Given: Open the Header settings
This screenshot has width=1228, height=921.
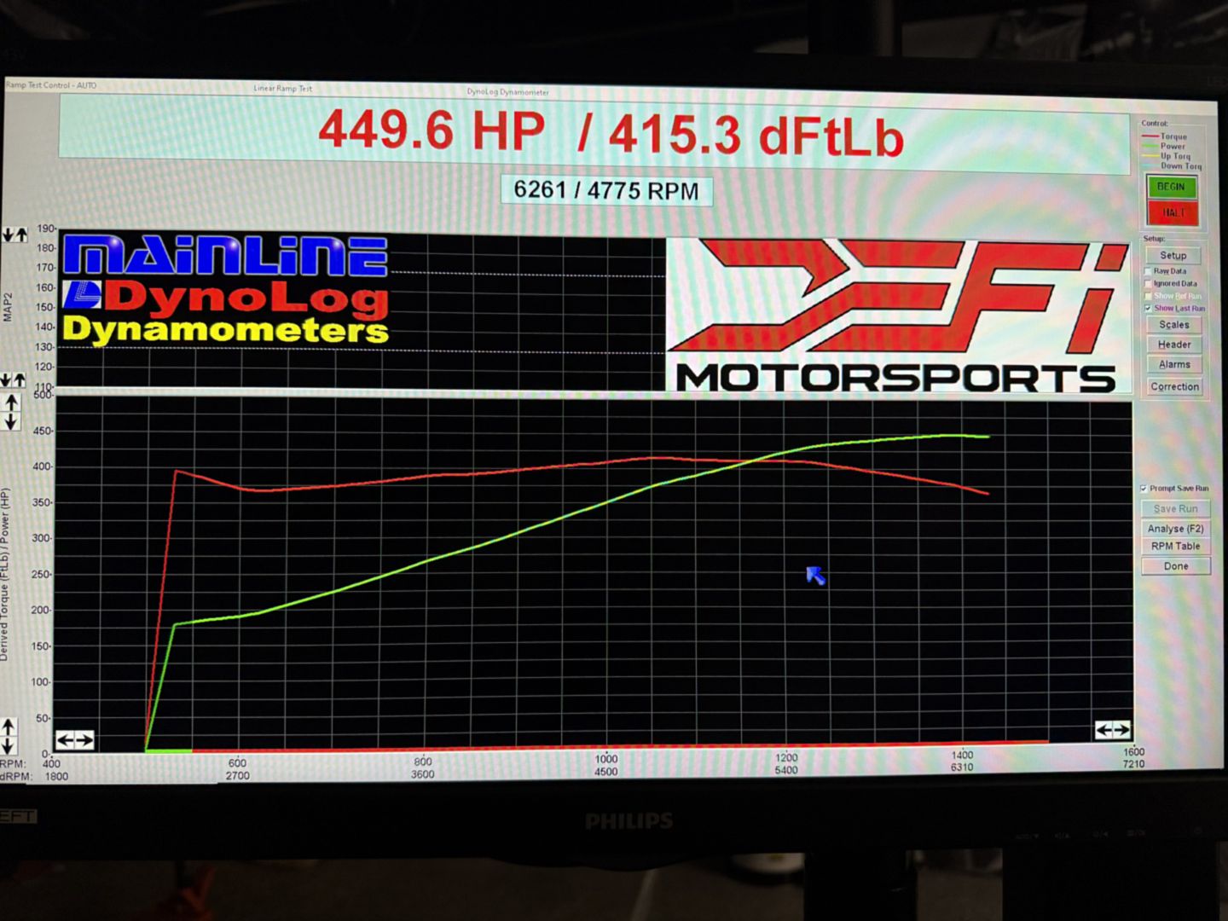Looking at the screenshot, I should click(x=1174, y=345).
